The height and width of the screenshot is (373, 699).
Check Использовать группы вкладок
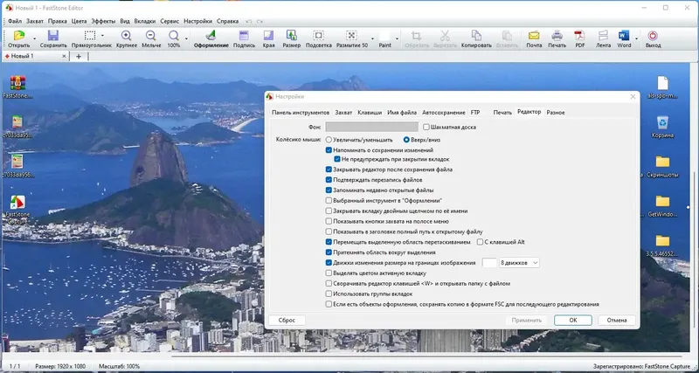point(329,294)
